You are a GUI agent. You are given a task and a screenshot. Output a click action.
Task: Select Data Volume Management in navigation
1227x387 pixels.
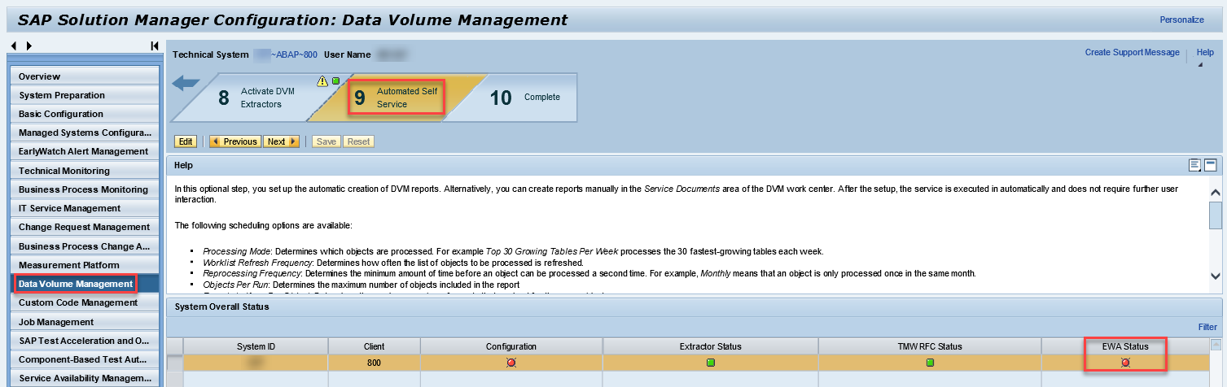click(84, 284)
